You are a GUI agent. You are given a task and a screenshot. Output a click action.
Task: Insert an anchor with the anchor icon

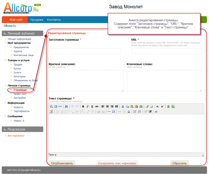pyautogui.click(x=129, y=112)
